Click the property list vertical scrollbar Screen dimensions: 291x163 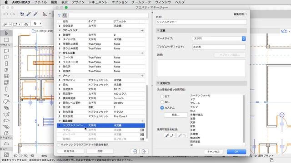[147, 112]
